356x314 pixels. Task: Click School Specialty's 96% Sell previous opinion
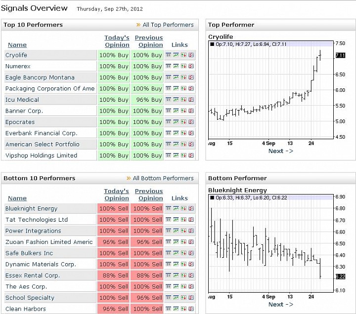point(147,298)
